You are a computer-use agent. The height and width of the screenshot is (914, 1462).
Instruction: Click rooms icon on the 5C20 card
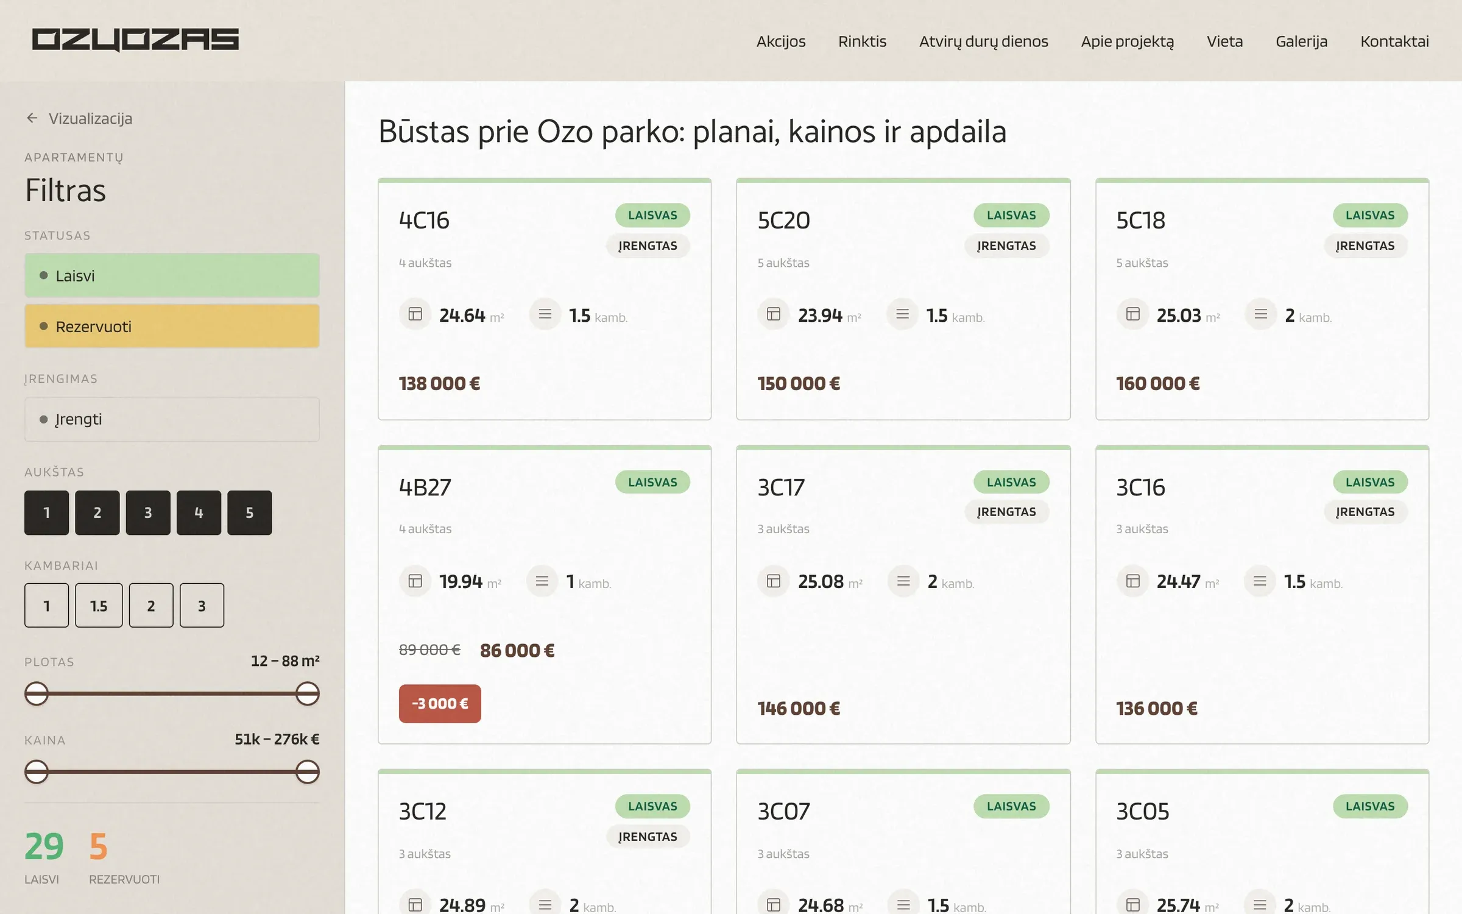[903, 314]
